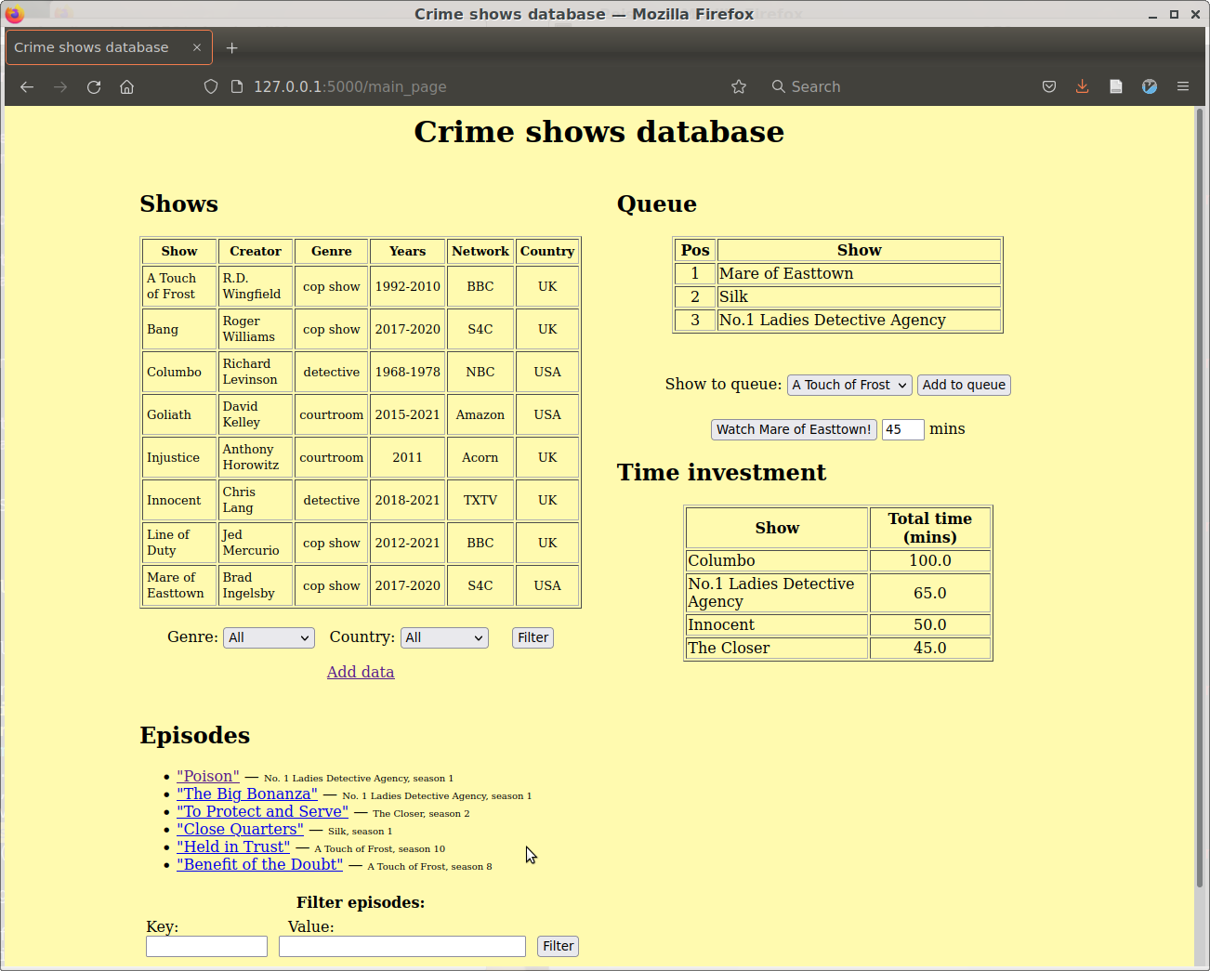The height and width of the screenshot is (971, 1210).
Task: Click the tracking protection shield icon
Action: tap(211, 86)
